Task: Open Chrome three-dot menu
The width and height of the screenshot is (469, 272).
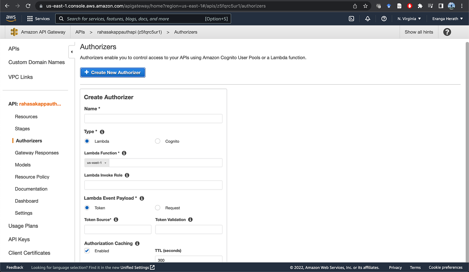Action: 462,6
